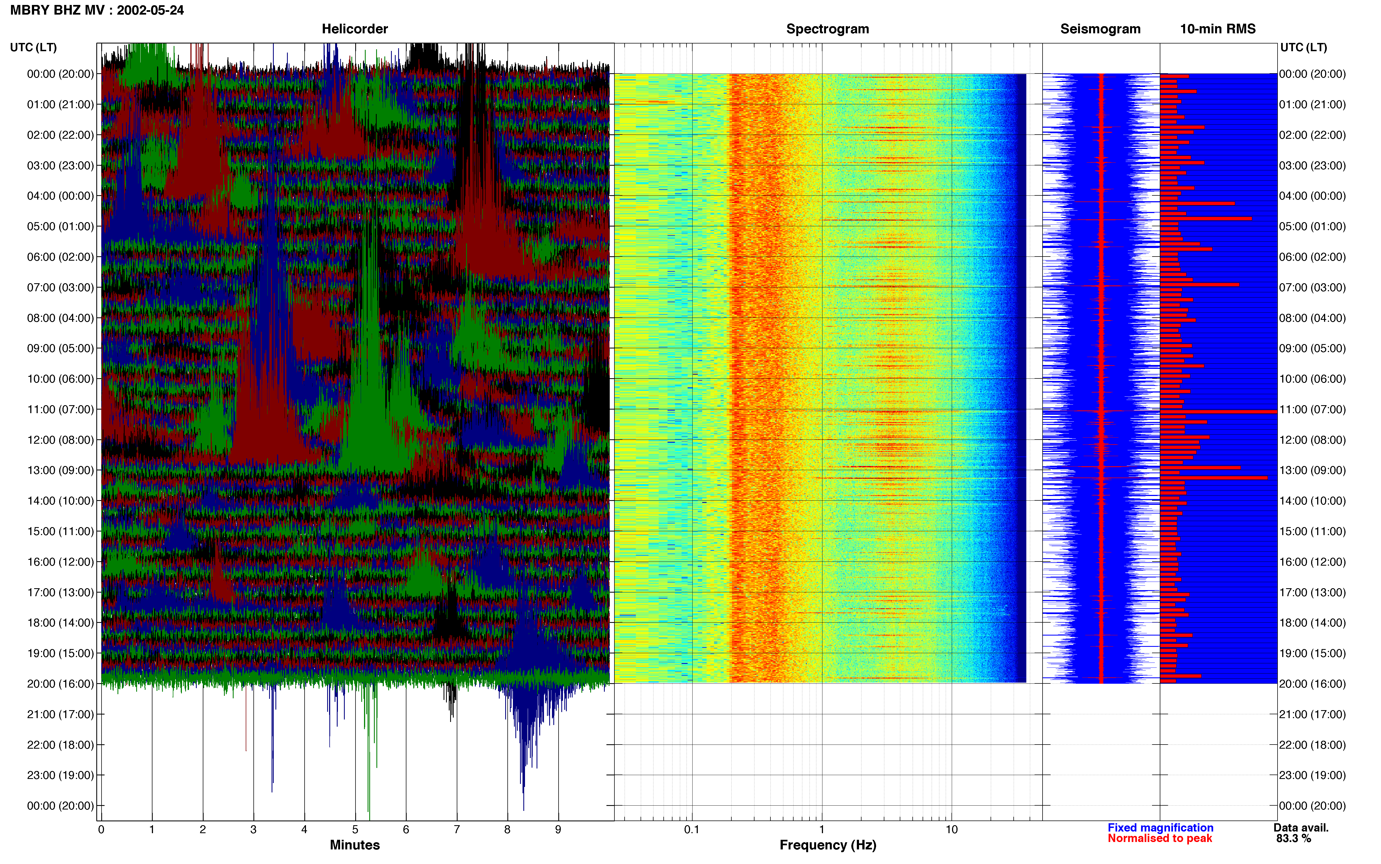The width and height of the screenshot is (1381, 864).
Task: Click helicorder time label '18:00 (14:00)'
Action: pos(61,623)
